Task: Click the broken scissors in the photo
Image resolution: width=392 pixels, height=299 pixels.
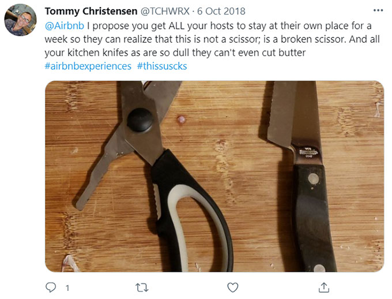Action: pos(153,175)
